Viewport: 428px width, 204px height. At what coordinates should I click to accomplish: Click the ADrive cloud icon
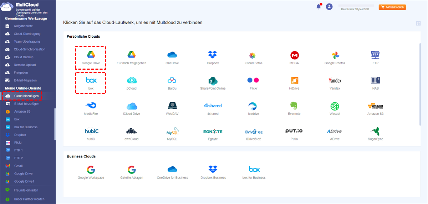coord(334,131)
